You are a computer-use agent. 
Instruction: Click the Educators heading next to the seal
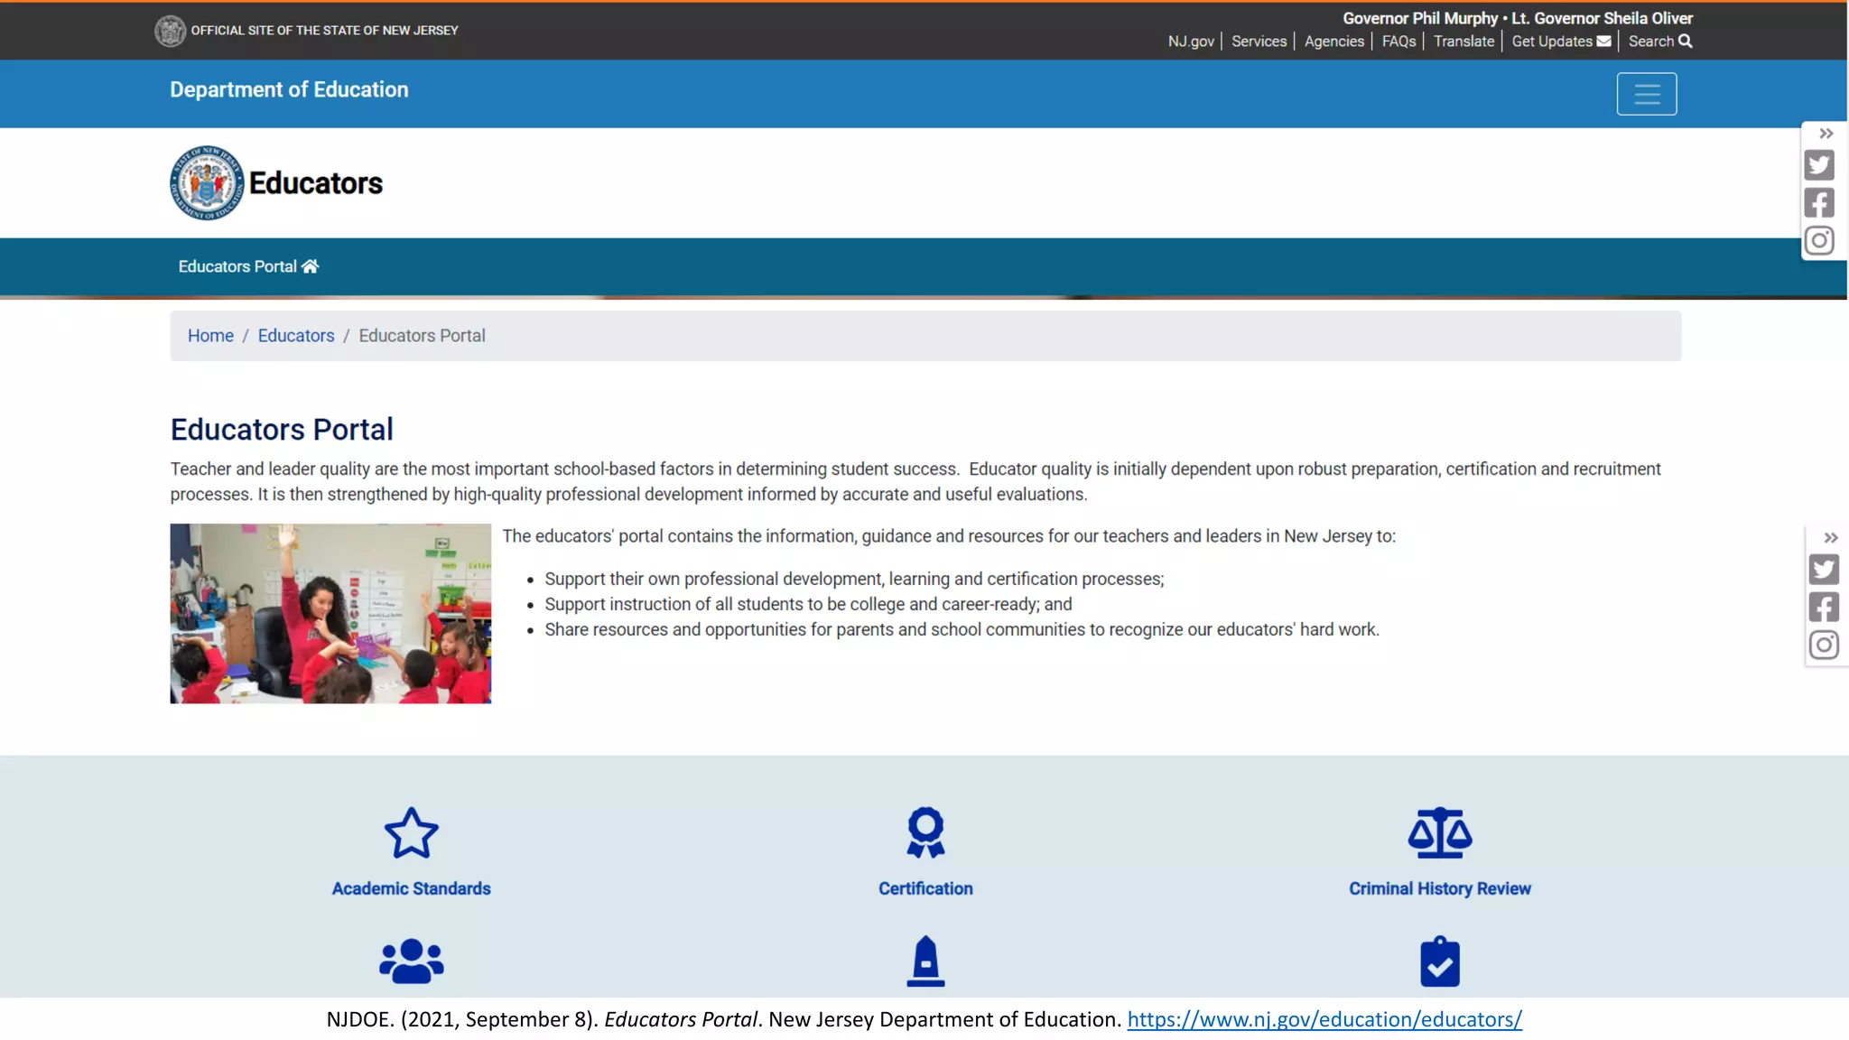316,183
